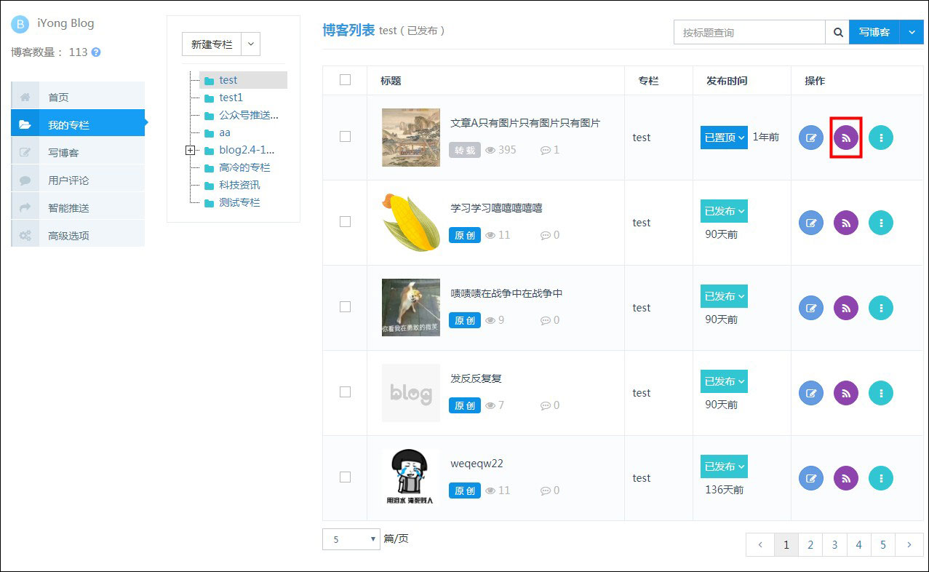The width and height of the screenshot is (929, 572).
Task: Go to page 5
Action: (x=883, y=544)
